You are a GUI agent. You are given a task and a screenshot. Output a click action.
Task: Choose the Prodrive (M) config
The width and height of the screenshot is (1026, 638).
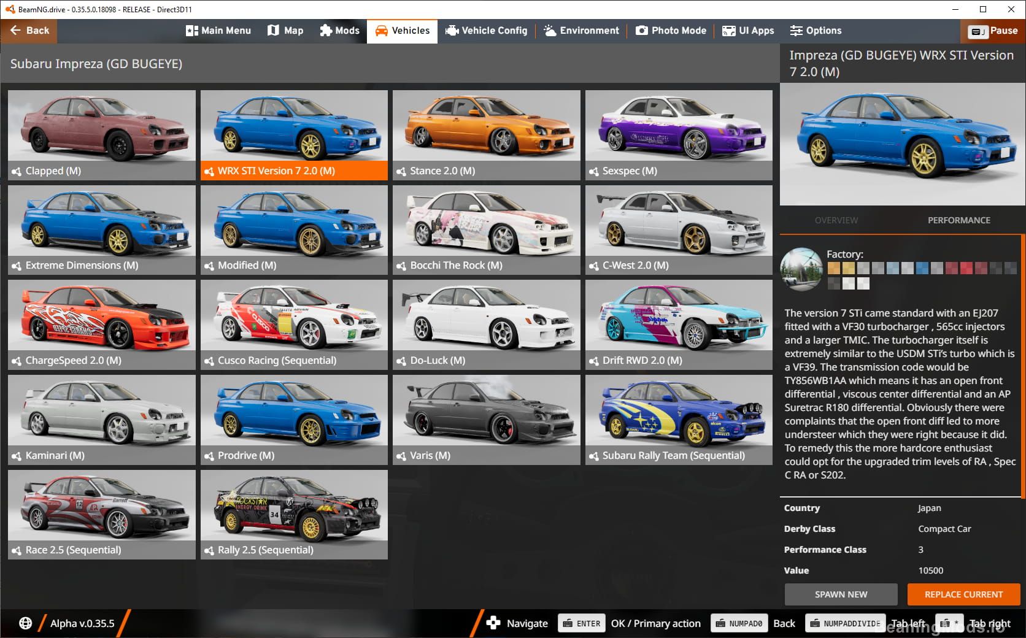(294, 420)
